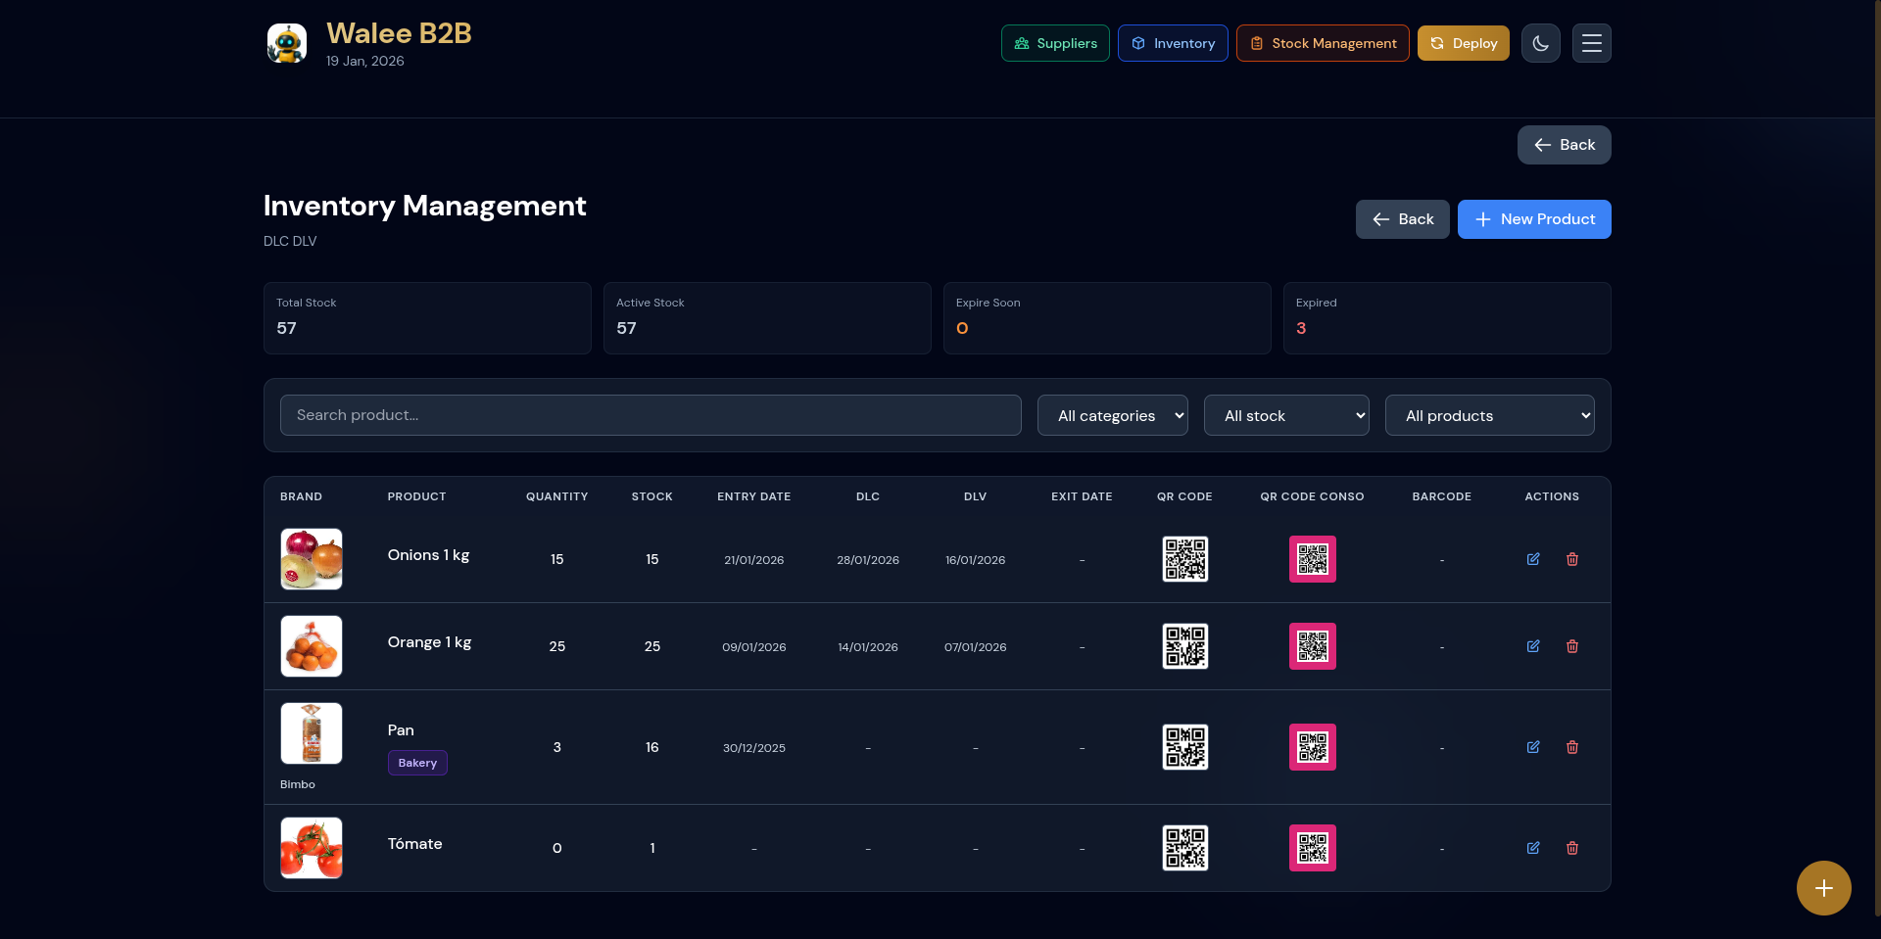Expand the All stock filter dropdown
Screen dimensions: 1881x939
pyautogui.click(x=1286, y=415)
